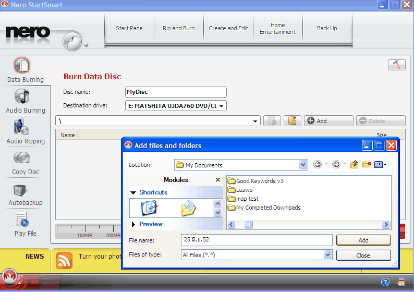Viewport: 414px width, 292px height.
Task: Click first shortcut icon in Modules
Action: coord(149,208)
